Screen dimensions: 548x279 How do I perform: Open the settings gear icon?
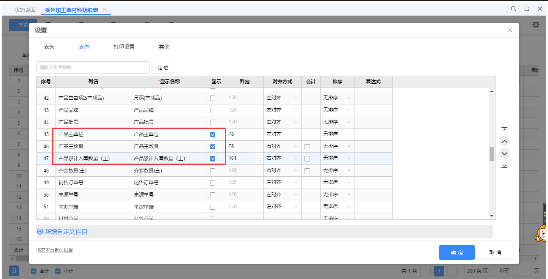pos(536,25)
